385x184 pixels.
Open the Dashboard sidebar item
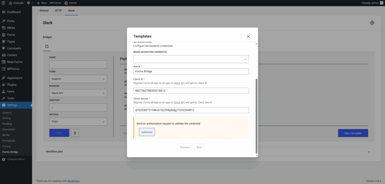14,12
